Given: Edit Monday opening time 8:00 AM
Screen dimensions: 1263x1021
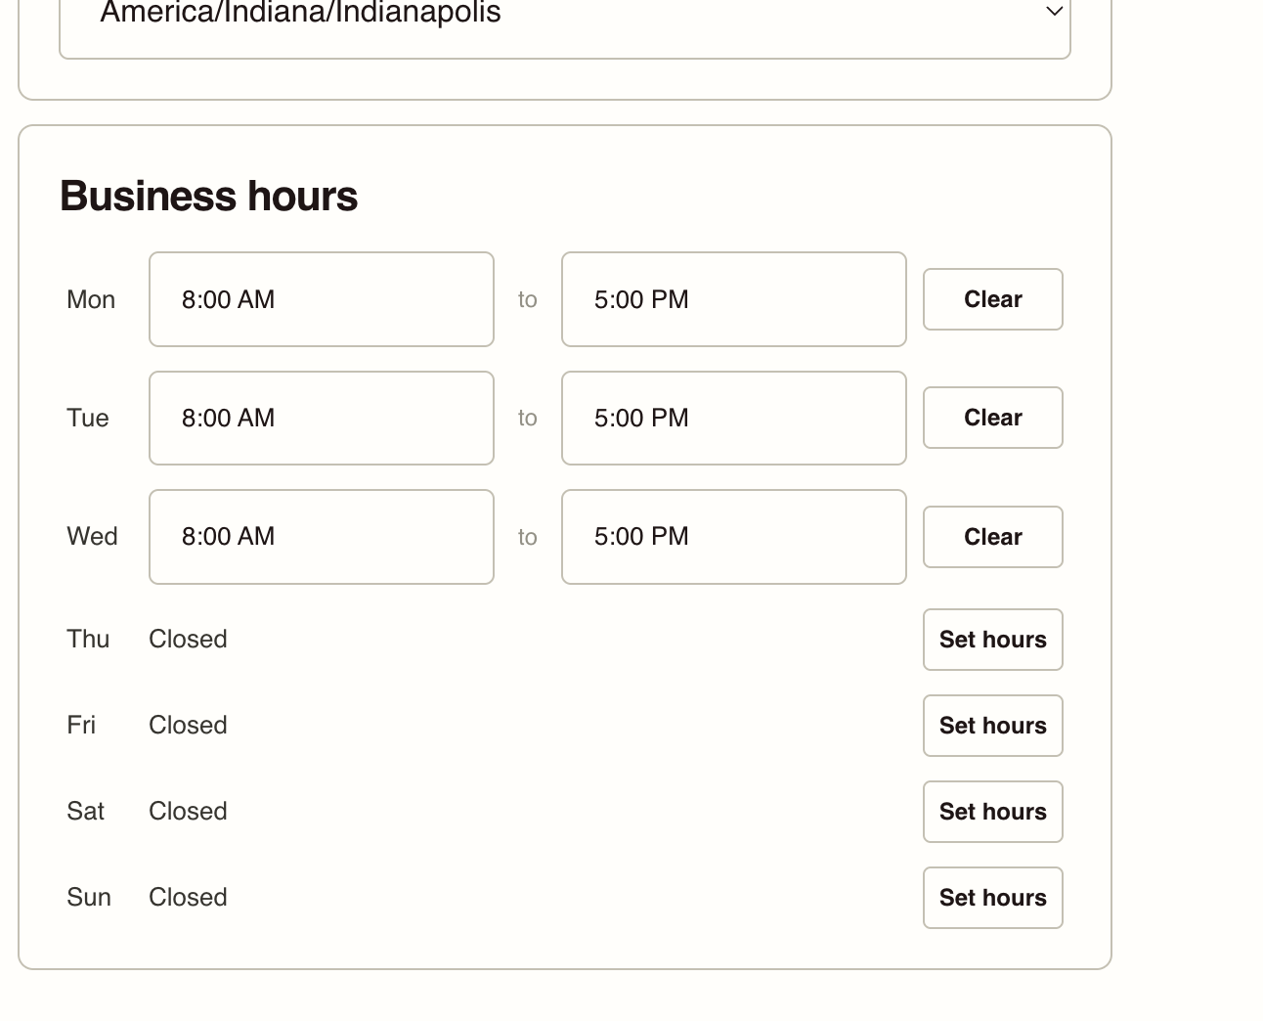Looking at the screenshot, I should [321, 299].
